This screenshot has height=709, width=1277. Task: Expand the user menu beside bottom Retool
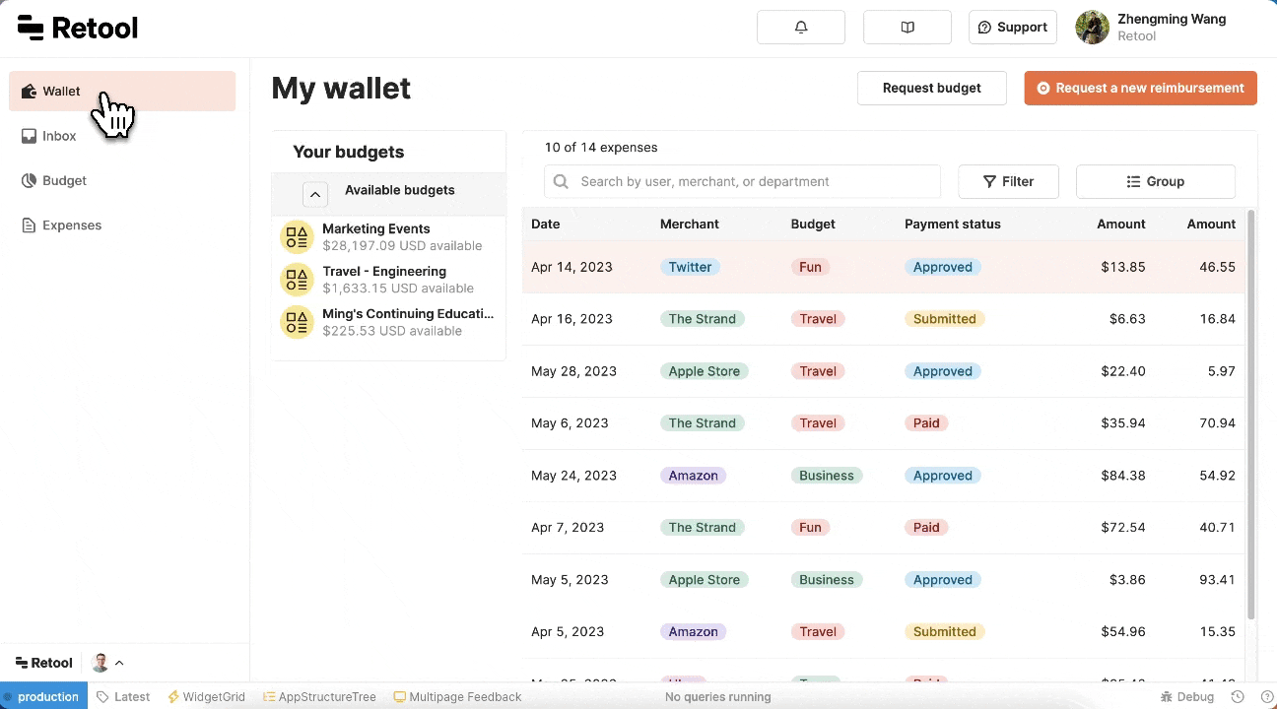coord(107,663)
